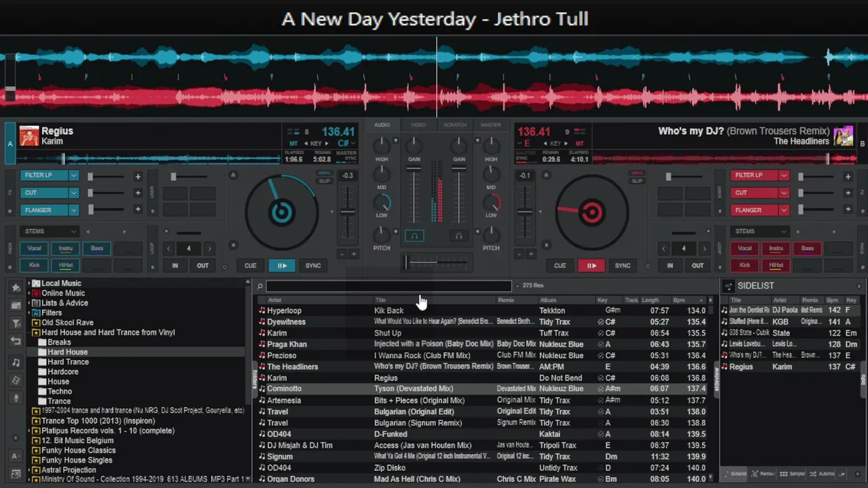The width and height of the screenshot is (868, 488).
Task: Click the play/pause button on deck A
Action: pos(281,266)
